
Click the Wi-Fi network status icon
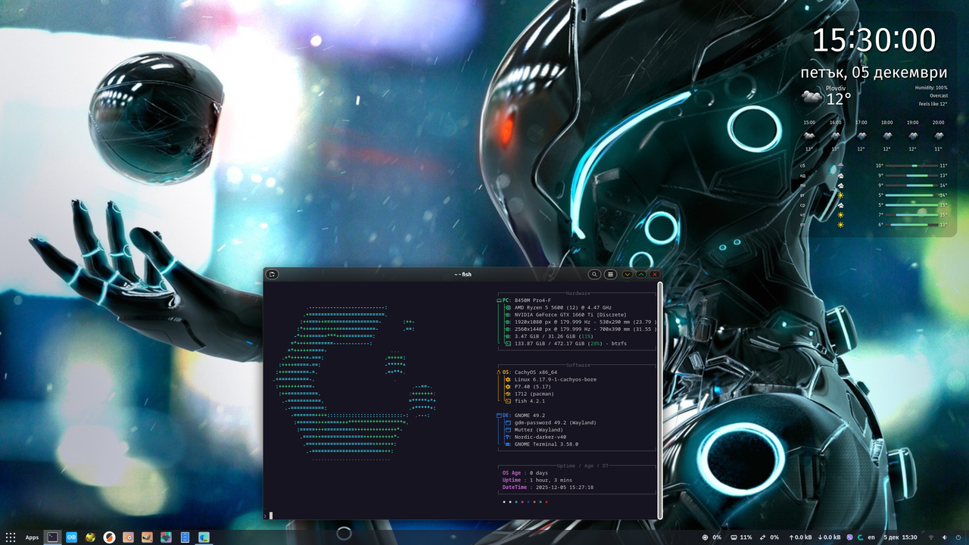click(x=931, y=537)
